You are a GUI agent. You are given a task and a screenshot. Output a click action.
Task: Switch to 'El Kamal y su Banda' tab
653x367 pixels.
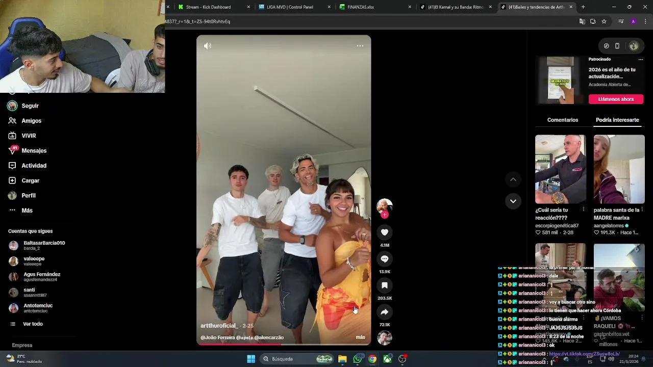coord(456,7)
